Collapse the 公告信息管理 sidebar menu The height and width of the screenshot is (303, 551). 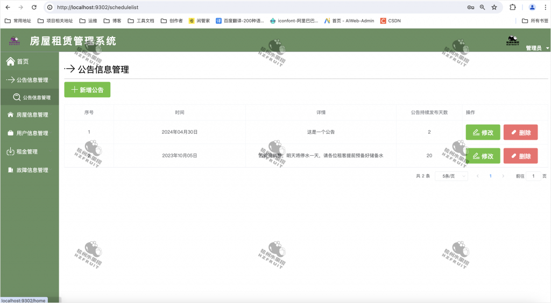[x=30, y=80]
